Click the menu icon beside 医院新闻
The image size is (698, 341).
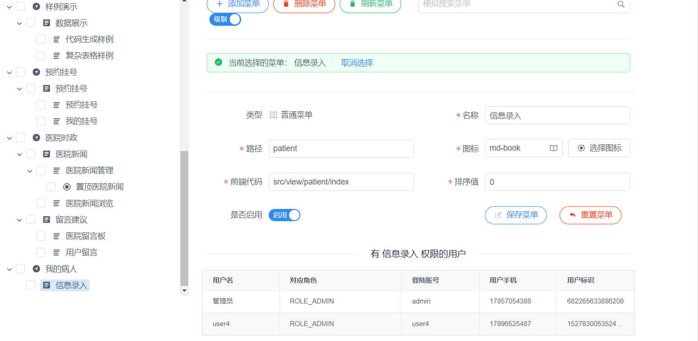(x=47, y=154)
